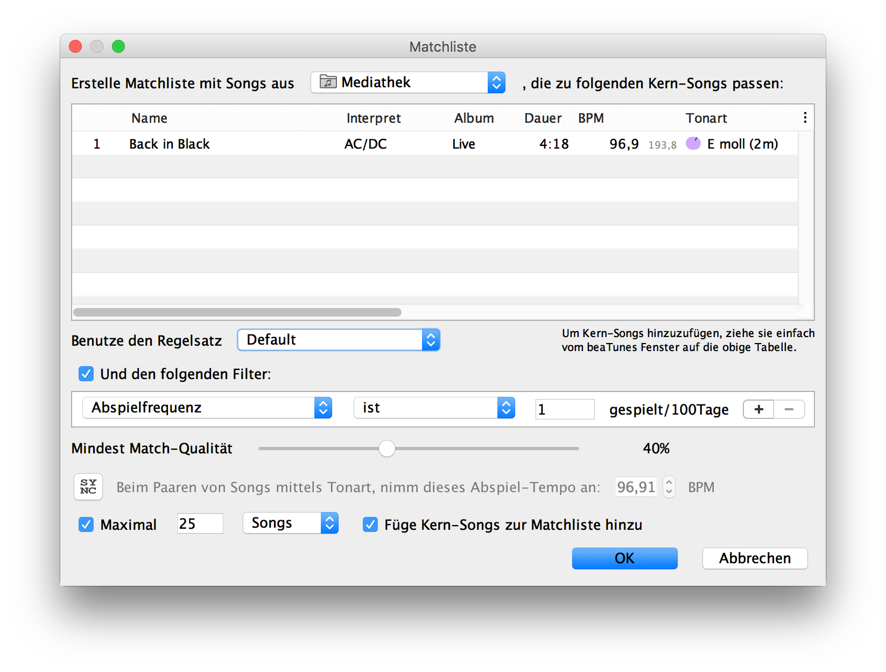The height and width of the screenshot is (672, 886).
Task: Cancel the dialog with Abbrechen
Action: click(x=755, y=558)
